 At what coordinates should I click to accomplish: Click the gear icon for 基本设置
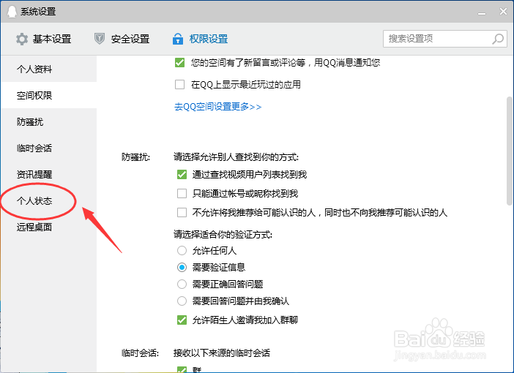(x=22, y=39)
